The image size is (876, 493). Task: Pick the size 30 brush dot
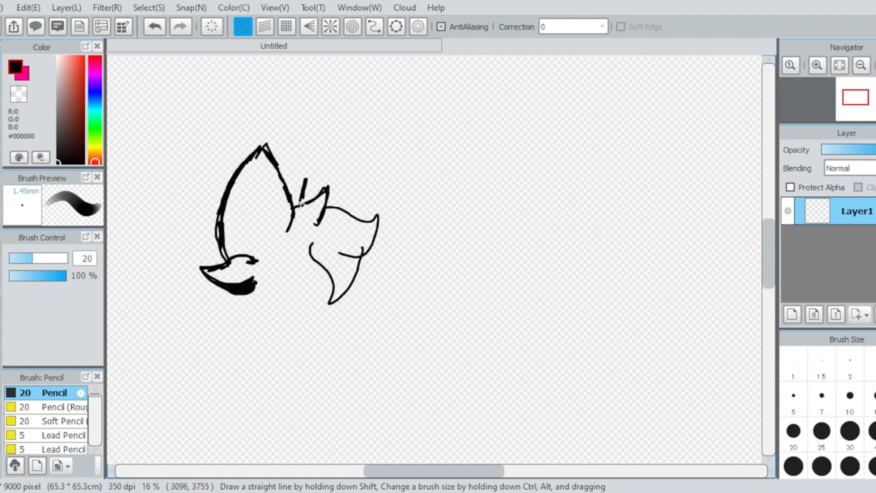(x=850, y=431)
